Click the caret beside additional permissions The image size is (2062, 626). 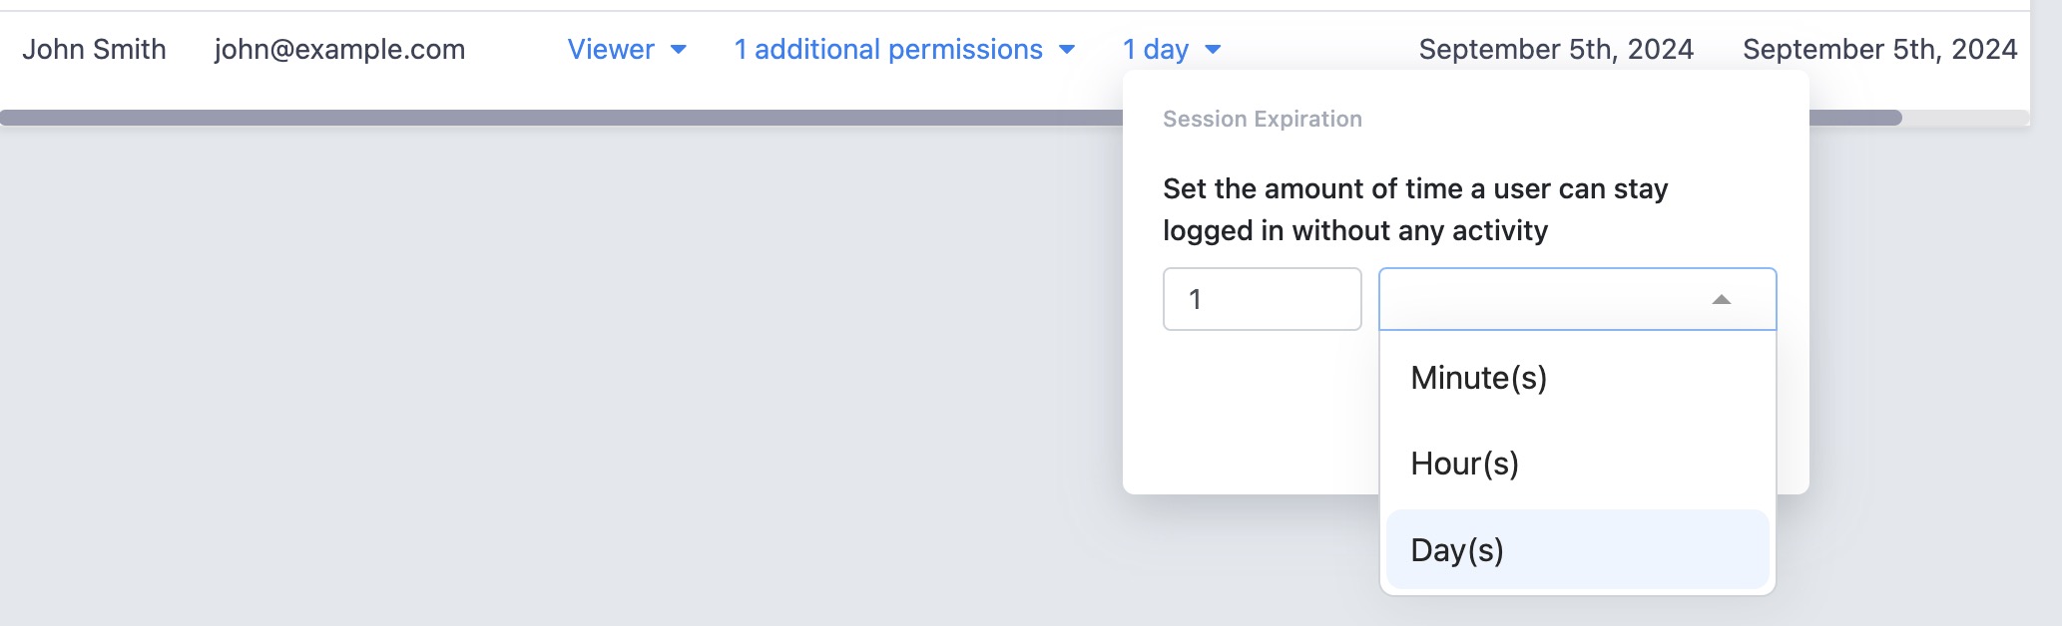coord(1067,50)
